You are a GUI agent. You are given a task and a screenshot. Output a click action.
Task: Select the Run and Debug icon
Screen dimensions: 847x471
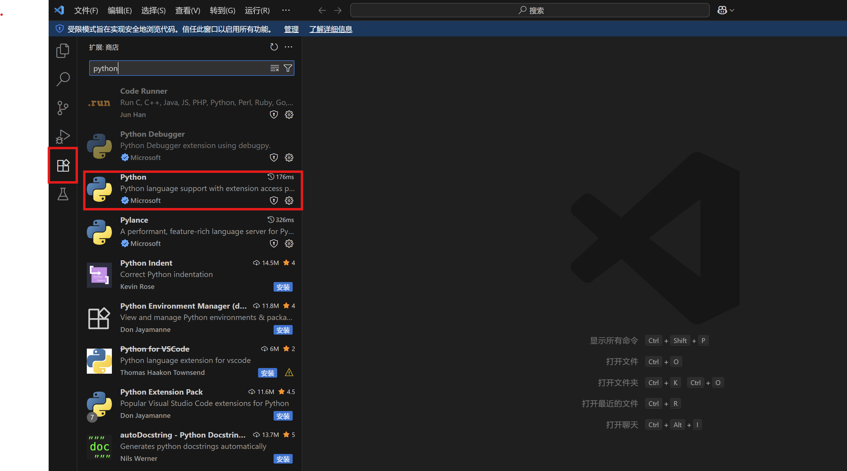coord(62,136)
